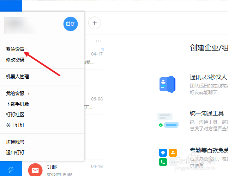This screenshot has height=176, width=228.
Task: Click the plus button to add new
Action: click(x=95, y=23)
